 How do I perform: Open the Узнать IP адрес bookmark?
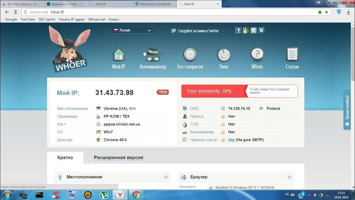pos(72,19)
